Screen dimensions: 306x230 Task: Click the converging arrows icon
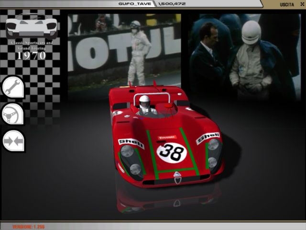(x=14, y=141)
